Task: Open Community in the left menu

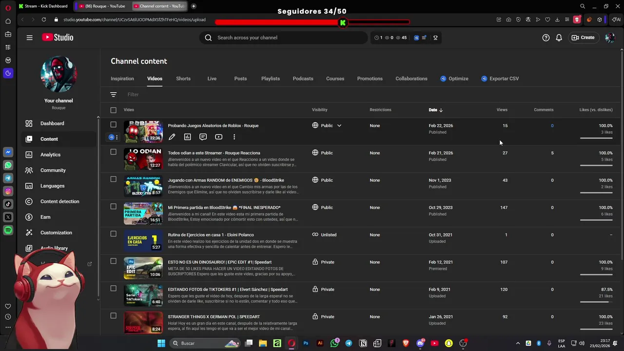Action: pyautogui.click(x=58, y=170)
